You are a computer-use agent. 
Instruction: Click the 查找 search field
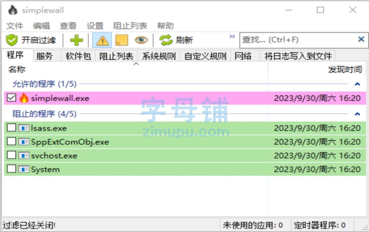(299, 40)
